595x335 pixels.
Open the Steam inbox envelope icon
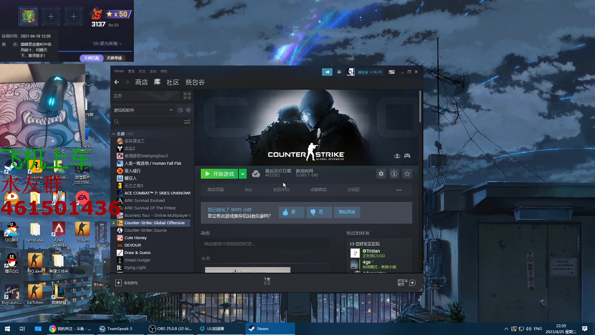click(x=339, y=72)
